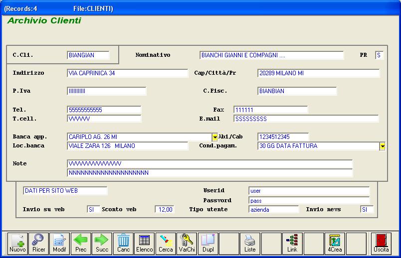Click the Tel. field 55555555555
Viewport: 401px width, 258px height.
pyautogui.click(x=104, y=110)
